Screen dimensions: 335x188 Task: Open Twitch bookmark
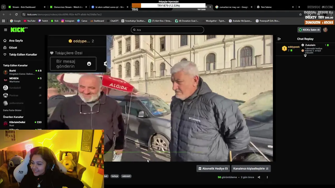click(43, 21)
